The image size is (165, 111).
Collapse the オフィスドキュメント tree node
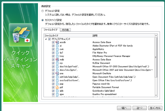click(46, 39)
